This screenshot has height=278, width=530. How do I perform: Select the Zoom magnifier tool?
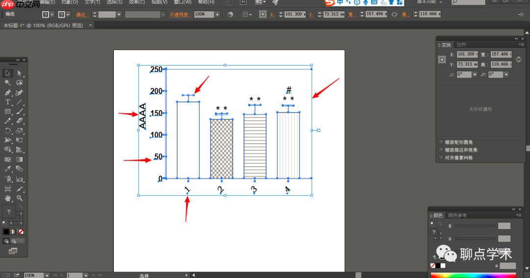coord(20,198)
